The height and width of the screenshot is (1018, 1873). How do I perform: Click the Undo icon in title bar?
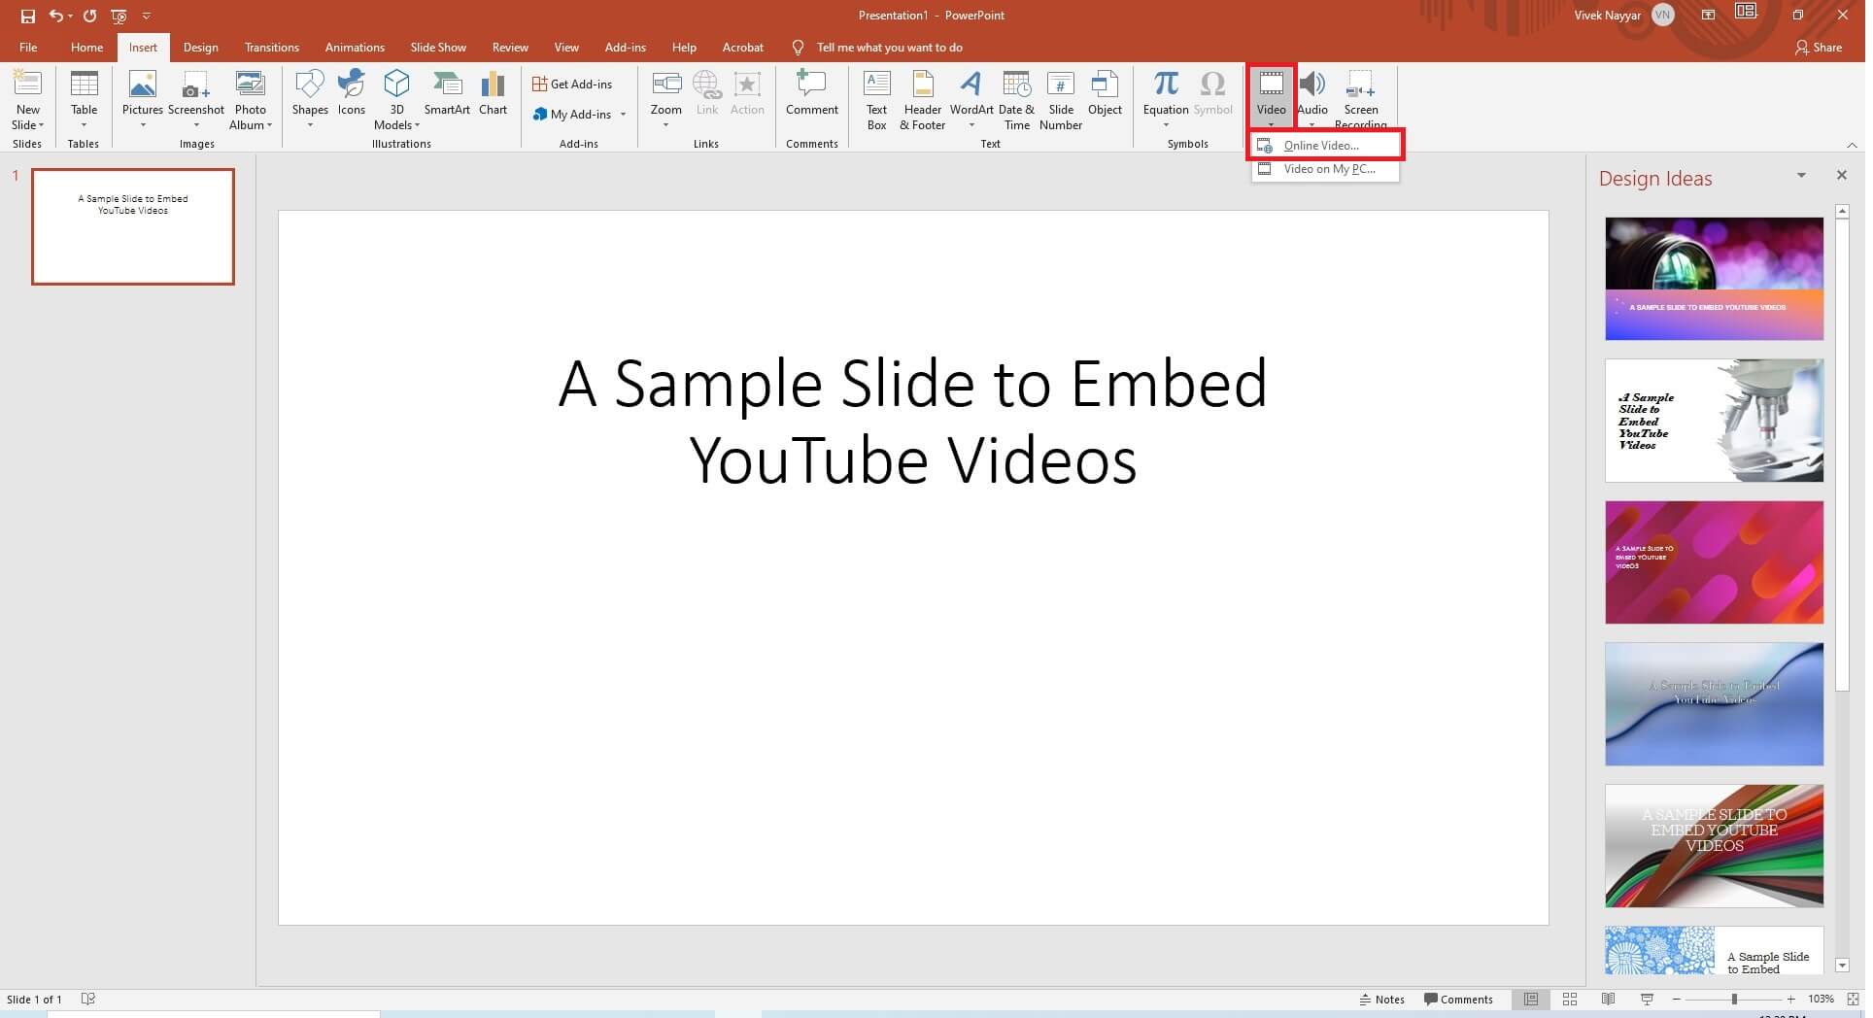coord(56,16)
